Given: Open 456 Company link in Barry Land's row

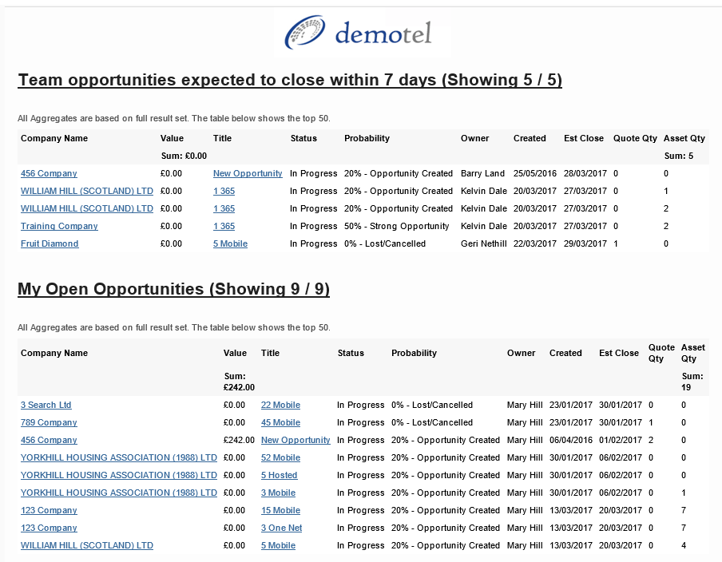Looking at the screenshot, I should click(x=49, y=173).
